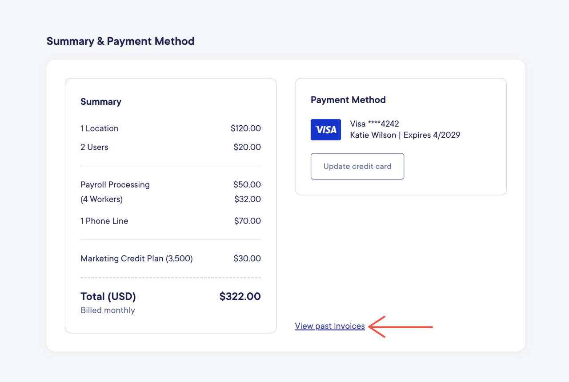
Task: Click the $322.00 total amount
Action: [240, 296]
